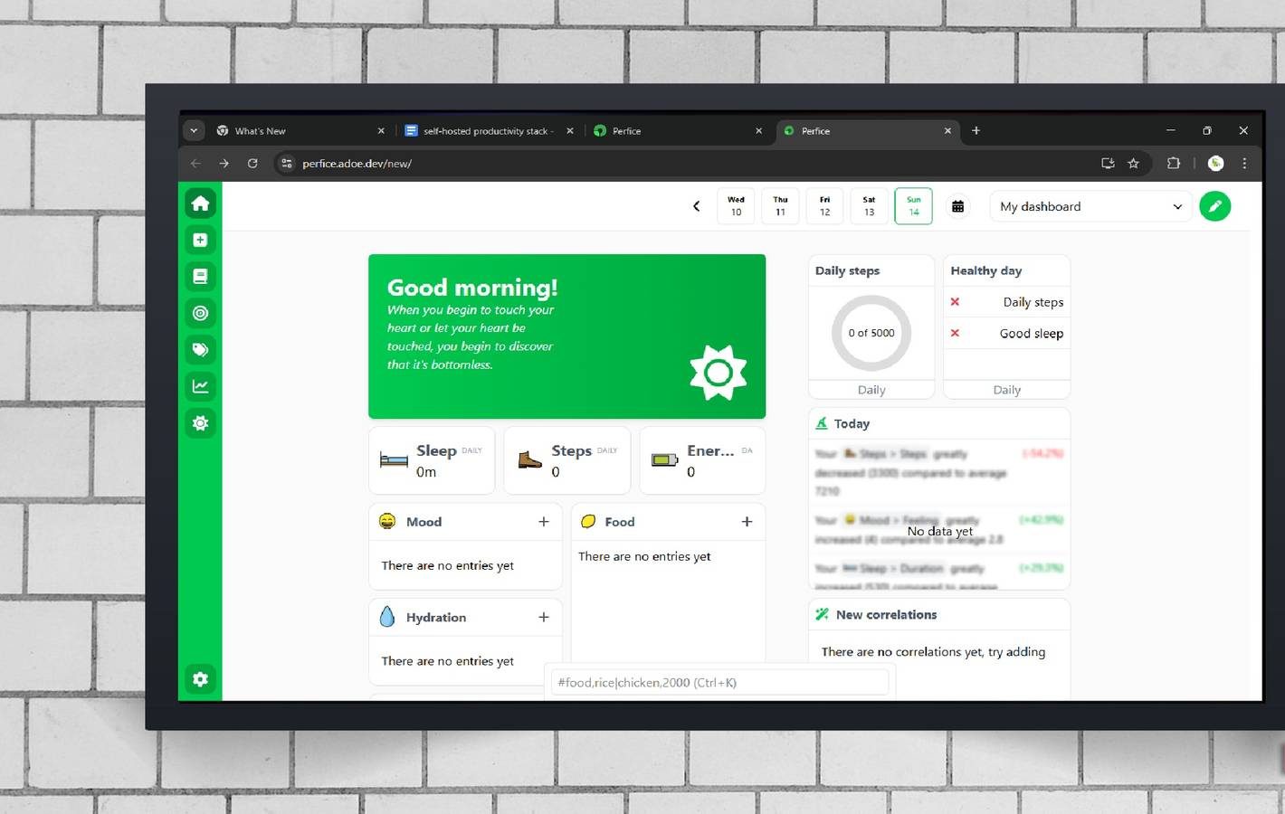Expand the My dashboard dropdown
This screenshot has width=1285, height=814.
tap(1090, 206)
